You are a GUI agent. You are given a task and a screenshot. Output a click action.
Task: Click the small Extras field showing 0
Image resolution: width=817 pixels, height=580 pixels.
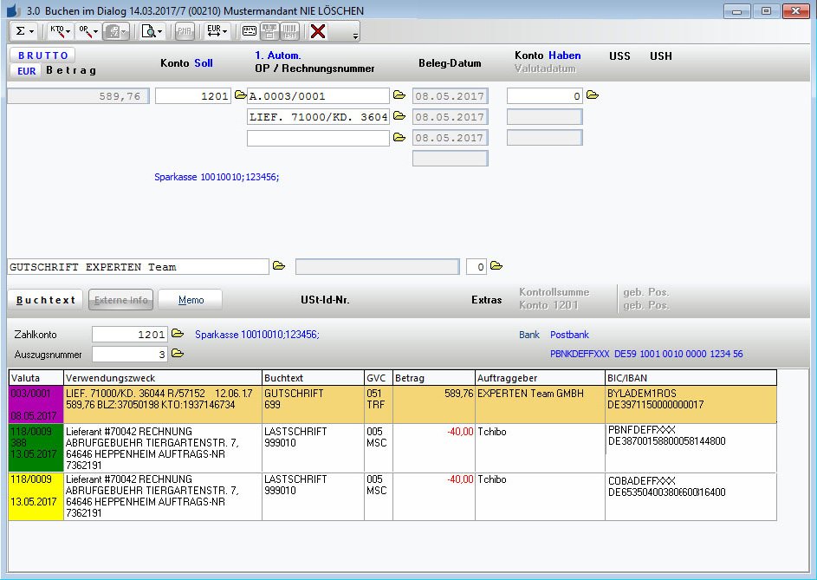click(477, 267)
